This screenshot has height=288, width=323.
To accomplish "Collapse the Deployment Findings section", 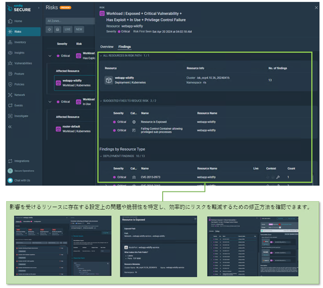I will 101,156.
